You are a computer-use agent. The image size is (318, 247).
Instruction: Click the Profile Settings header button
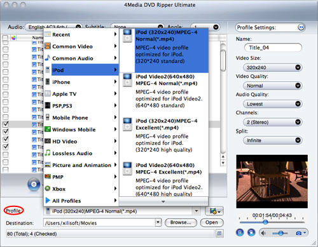(270, 27)
